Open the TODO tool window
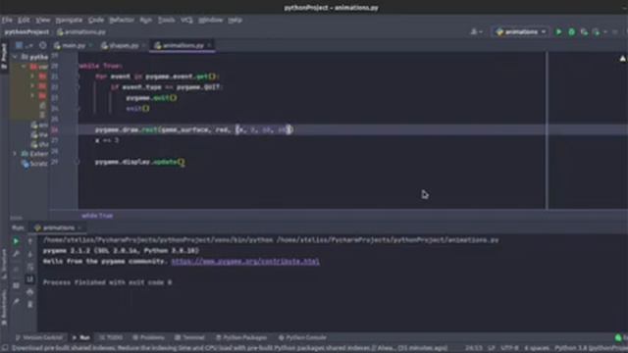This screenshot has width=628, height=353. point(111,337)
